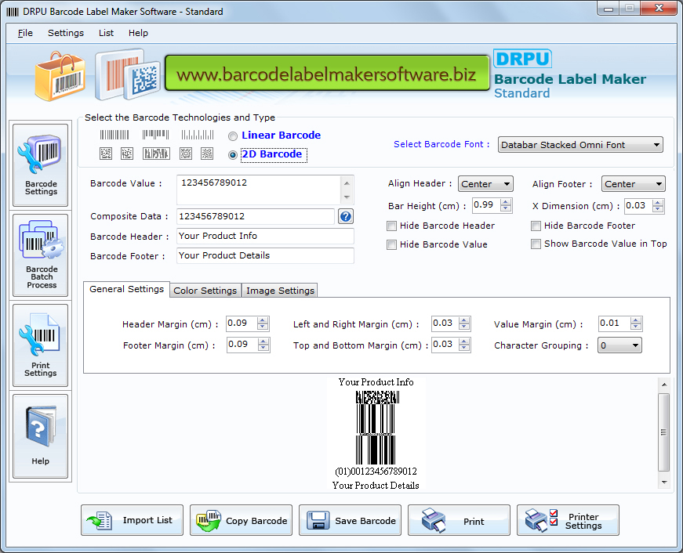Image resolution: width=683 pixels, height=553 pixels.
Task: Click the Composite Data help question icon
Action: tap(346, 216)
